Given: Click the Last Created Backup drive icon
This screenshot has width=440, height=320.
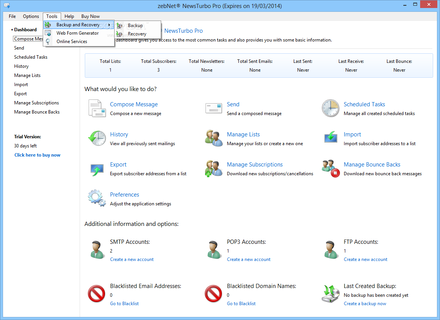Looking at the screenshot, I should click(x=330, y=294).
